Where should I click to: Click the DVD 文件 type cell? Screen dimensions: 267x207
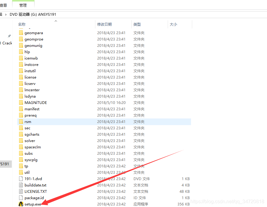point(142,179)
